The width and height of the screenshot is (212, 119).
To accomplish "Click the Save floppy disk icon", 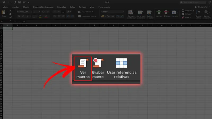I will click(x=19, y=2).
